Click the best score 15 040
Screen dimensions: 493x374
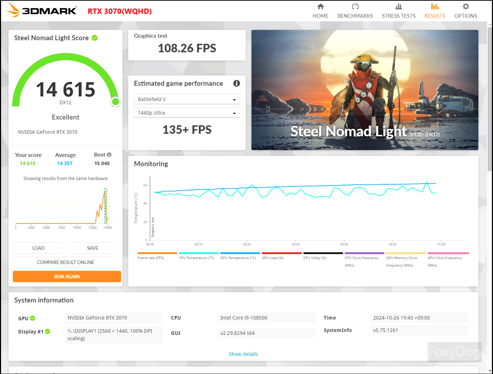[102, 163]
